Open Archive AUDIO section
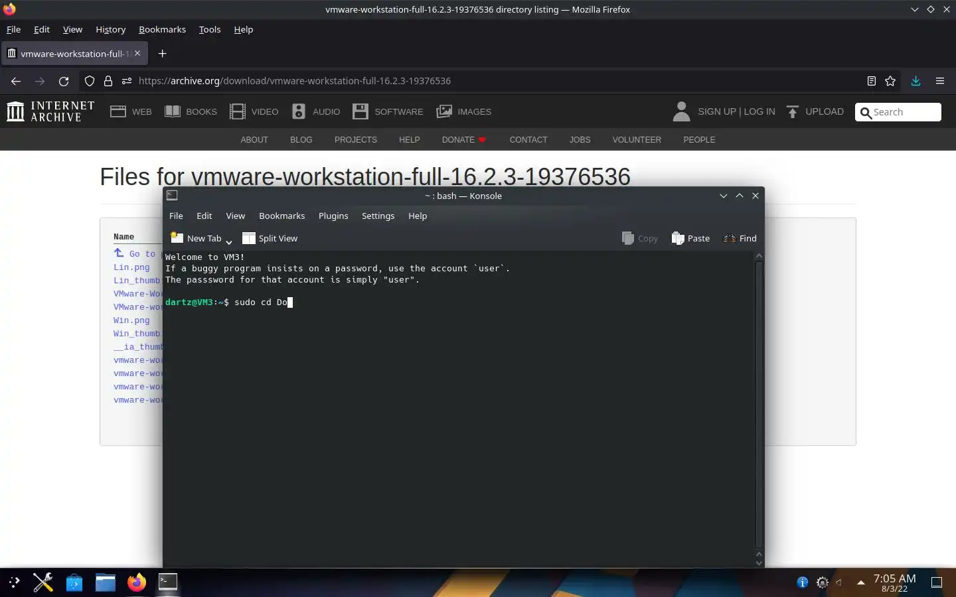 coord(316,111)
